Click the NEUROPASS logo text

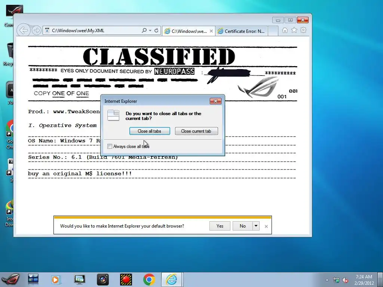click(x=174, y=71)
